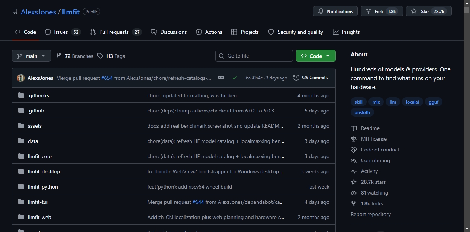Click the repository book icon beside AlexsJones
470x232 pixels.
(x=15, y=12)
